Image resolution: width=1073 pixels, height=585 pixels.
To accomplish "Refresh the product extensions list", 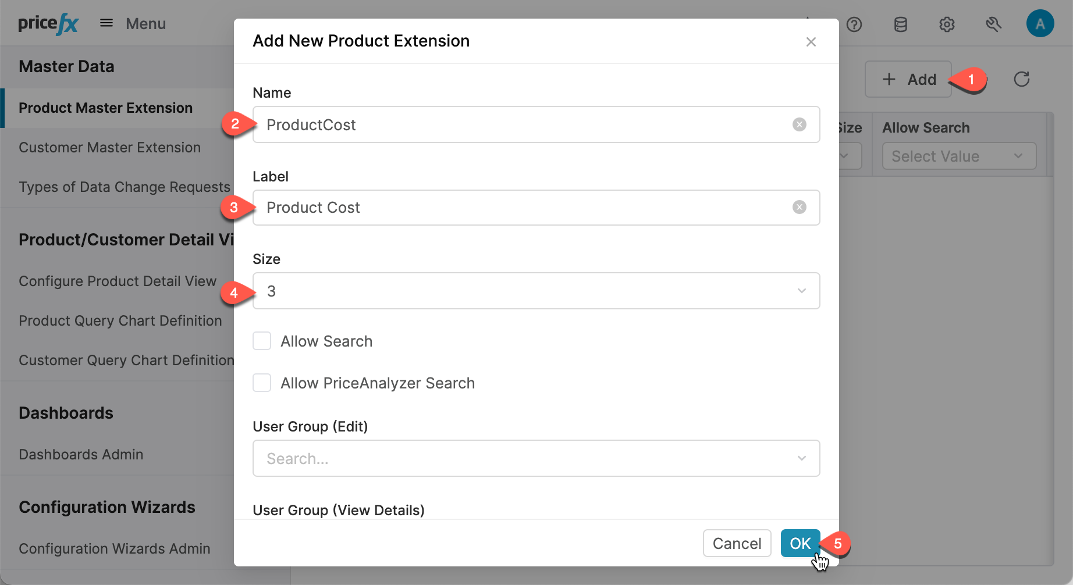I will pos(1023,79).
